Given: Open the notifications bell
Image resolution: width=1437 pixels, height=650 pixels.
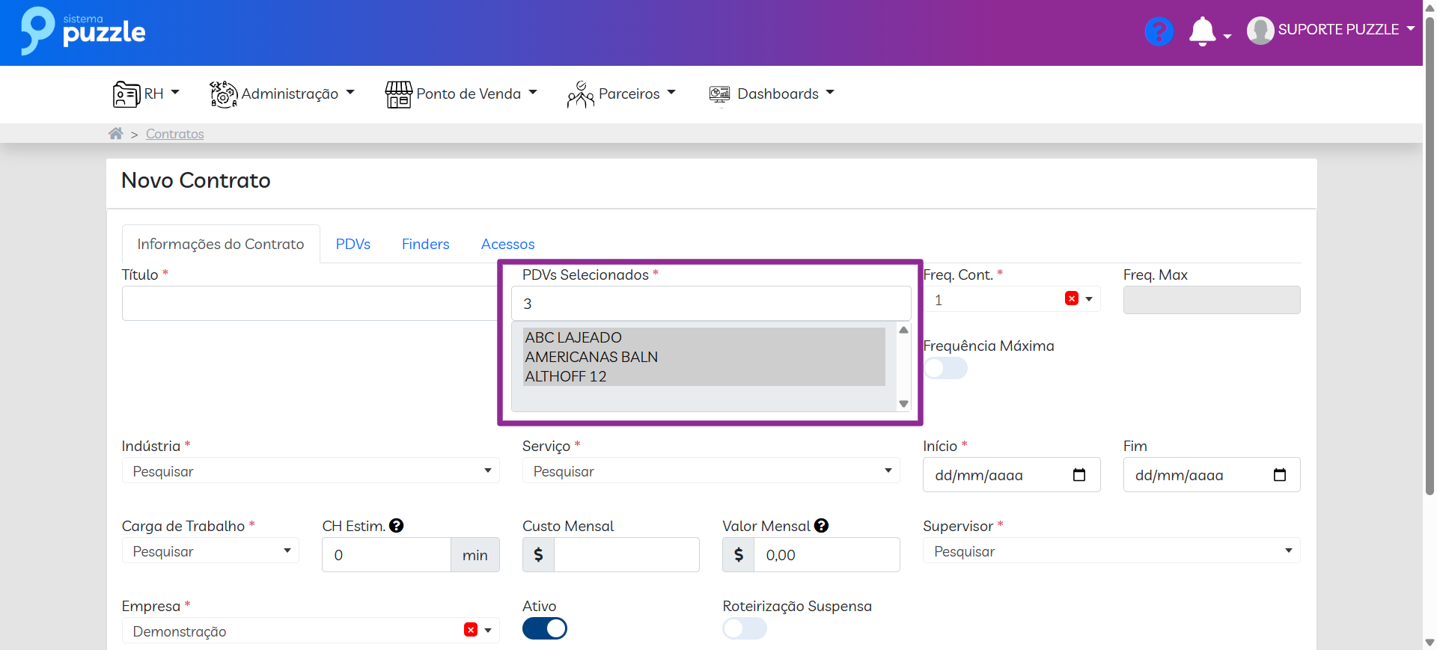Looking at the screenshot, I should tap(1202, 31).
